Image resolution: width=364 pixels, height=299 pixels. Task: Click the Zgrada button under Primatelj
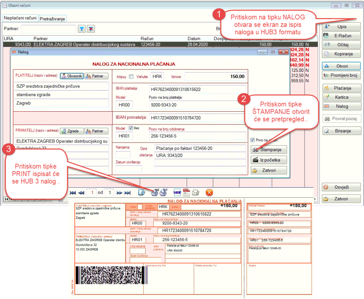tap(72, 131)
